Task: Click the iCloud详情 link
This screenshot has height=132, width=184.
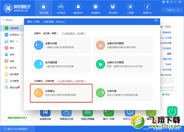Action: (x=166, y=38)
